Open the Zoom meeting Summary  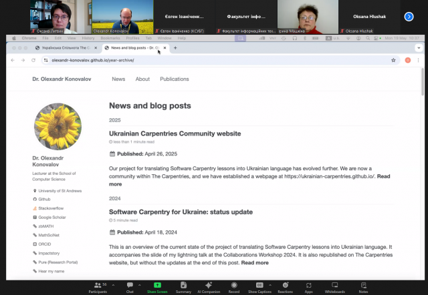(183, 288)
